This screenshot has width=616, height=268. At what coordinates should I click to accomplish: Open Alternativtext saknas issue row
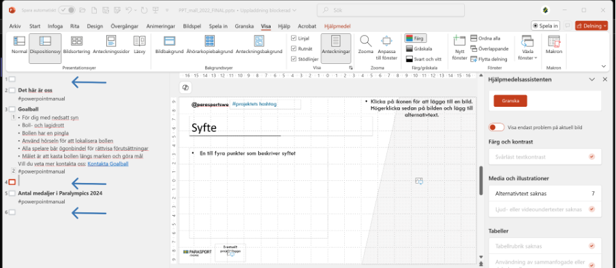pyautogui.click(x=544, y=193)
